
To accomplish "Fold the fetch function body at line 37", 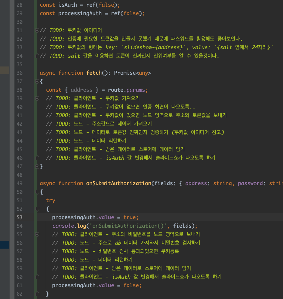I will coord(37,82).
